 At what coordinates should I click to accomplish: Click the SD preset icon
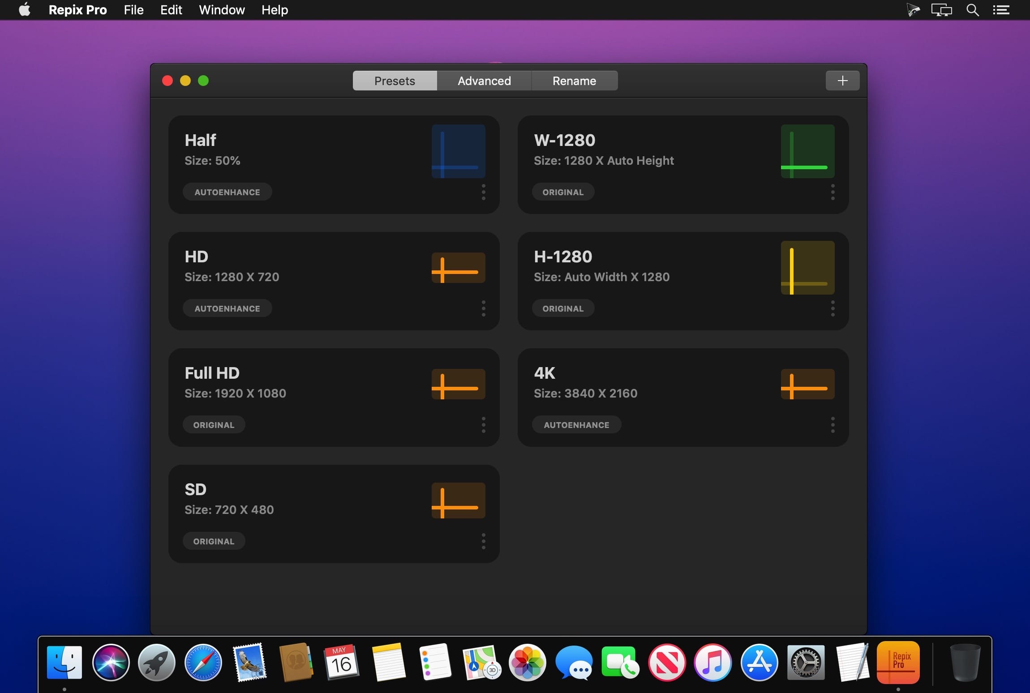(x=457, y=500)
